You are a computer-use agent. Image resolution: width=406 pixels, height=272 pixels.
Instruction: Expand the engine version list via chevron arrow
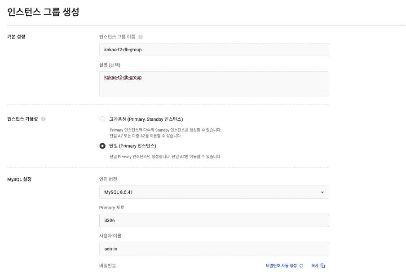pyautogui.click(x=322, y=192)
